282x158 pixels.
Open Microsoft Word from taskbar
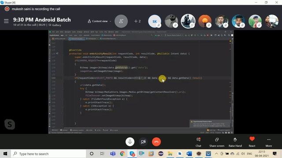point(189,154)
